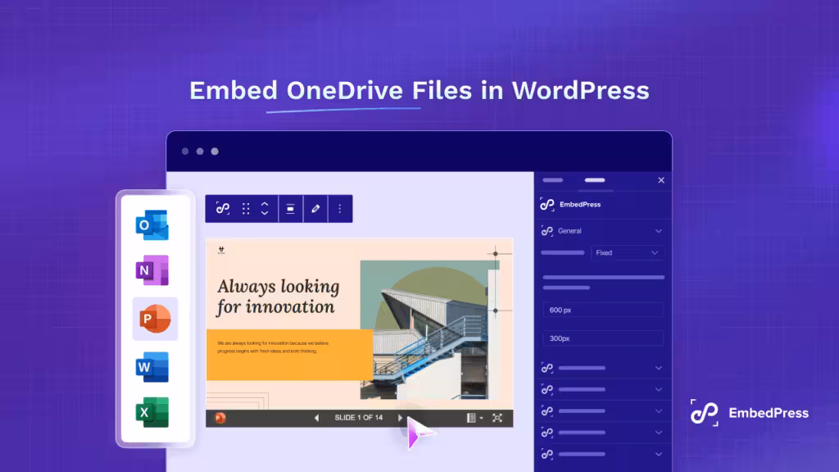Click the pencil edit icon
The image size is (839, 472).
click(315, 209)
